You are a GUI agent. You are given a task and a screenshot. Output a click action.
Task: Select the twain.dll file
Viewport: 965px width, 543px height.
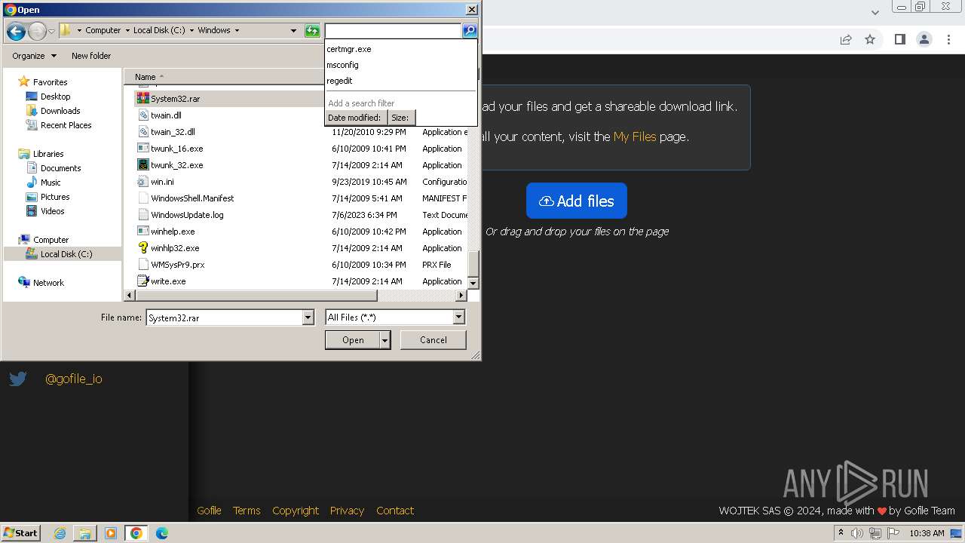pyautogui.click(x=160, y=115)
